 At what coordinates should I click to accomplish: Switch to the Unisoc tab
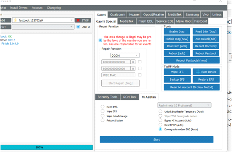[217, 14]
